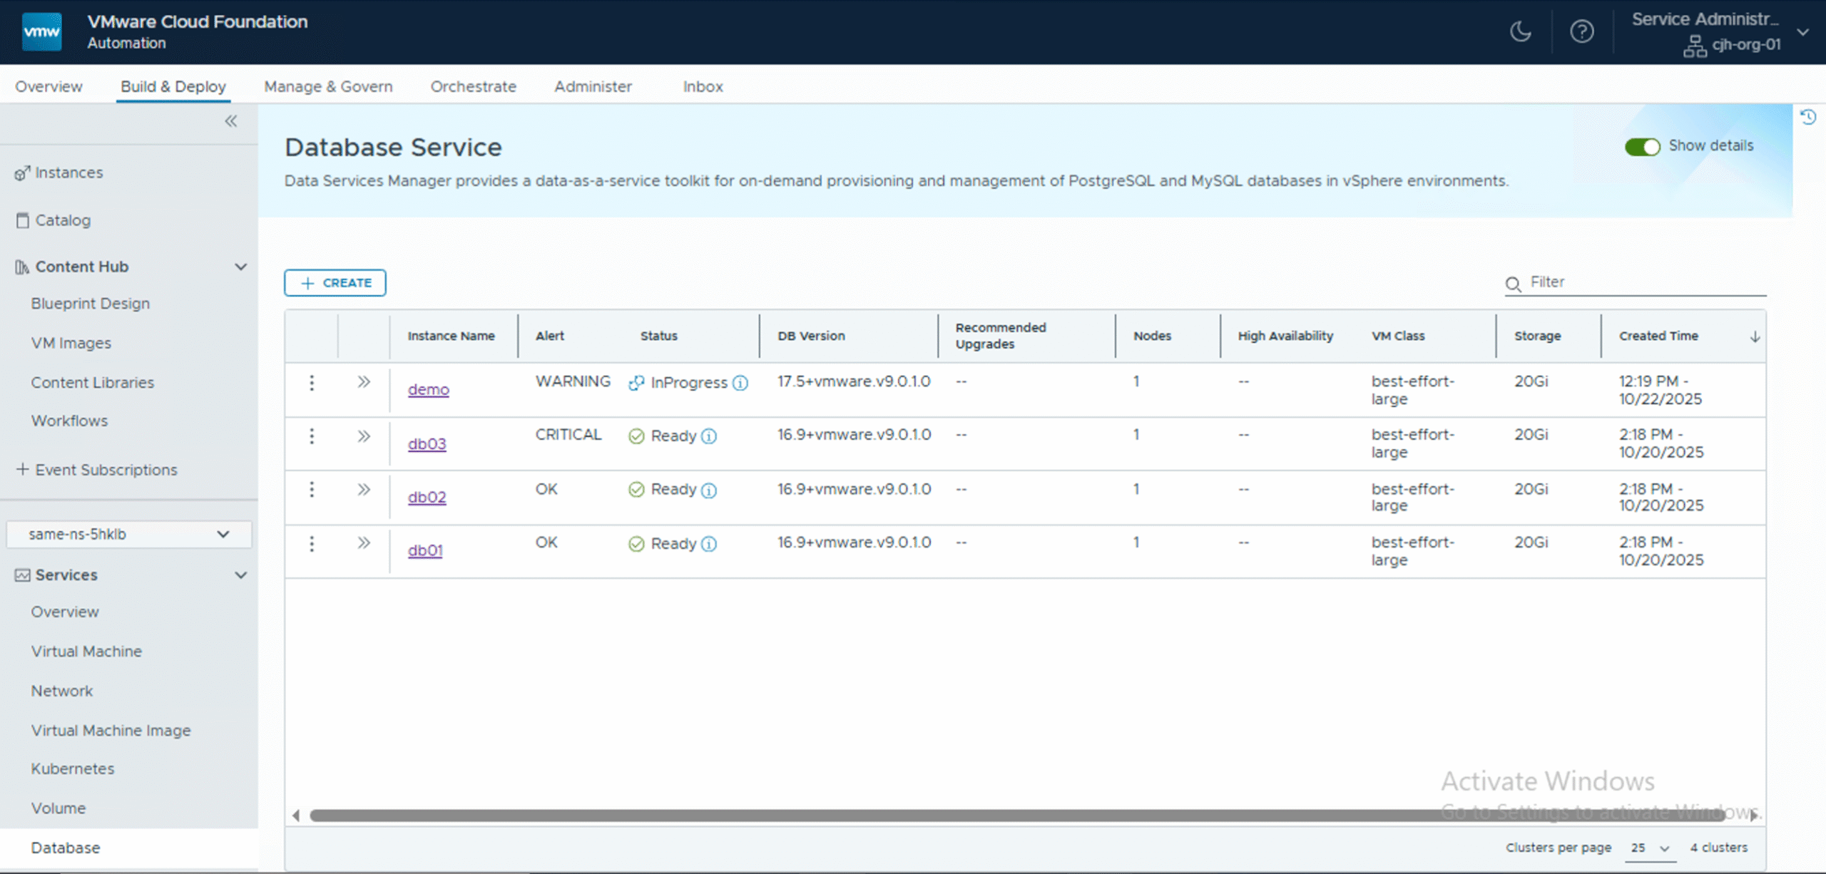The image size is (1826, 874).
Task: Sort by Created Time arrow icon
Action: pyautogui.click(x=1755, y=336)
